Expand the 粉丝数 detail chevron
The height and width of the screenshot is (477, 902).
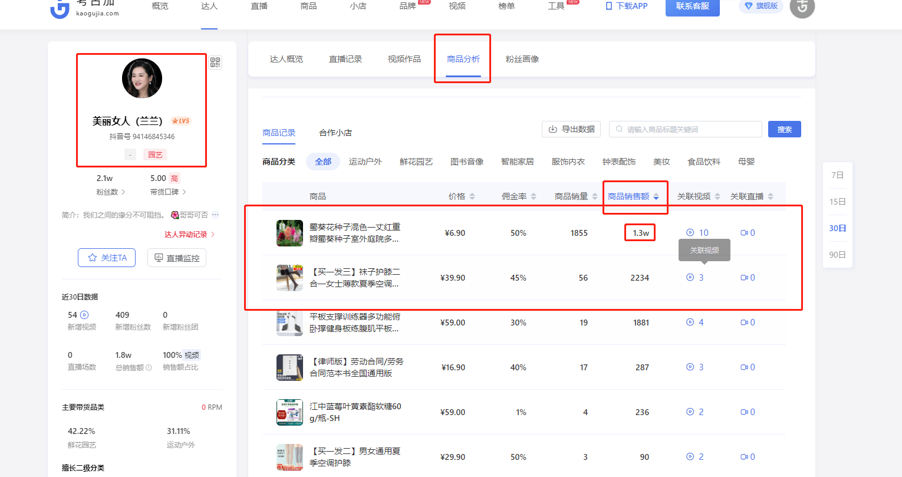click(123, 192)
